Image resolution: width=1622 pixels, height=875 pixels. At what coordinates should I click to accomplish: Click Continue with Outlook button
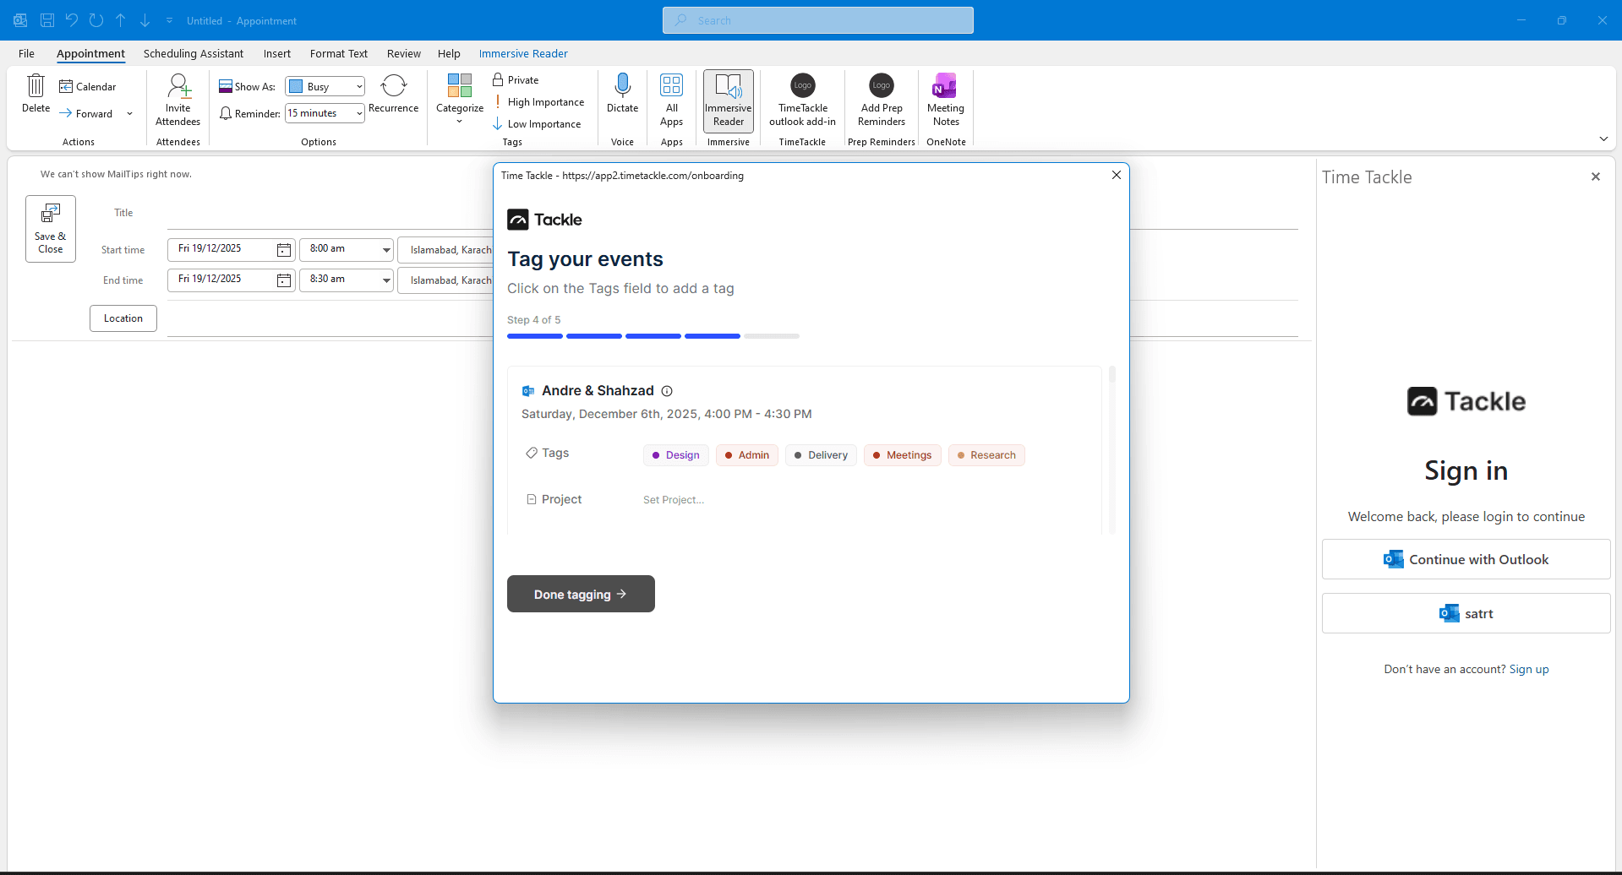coord(1466,559)
